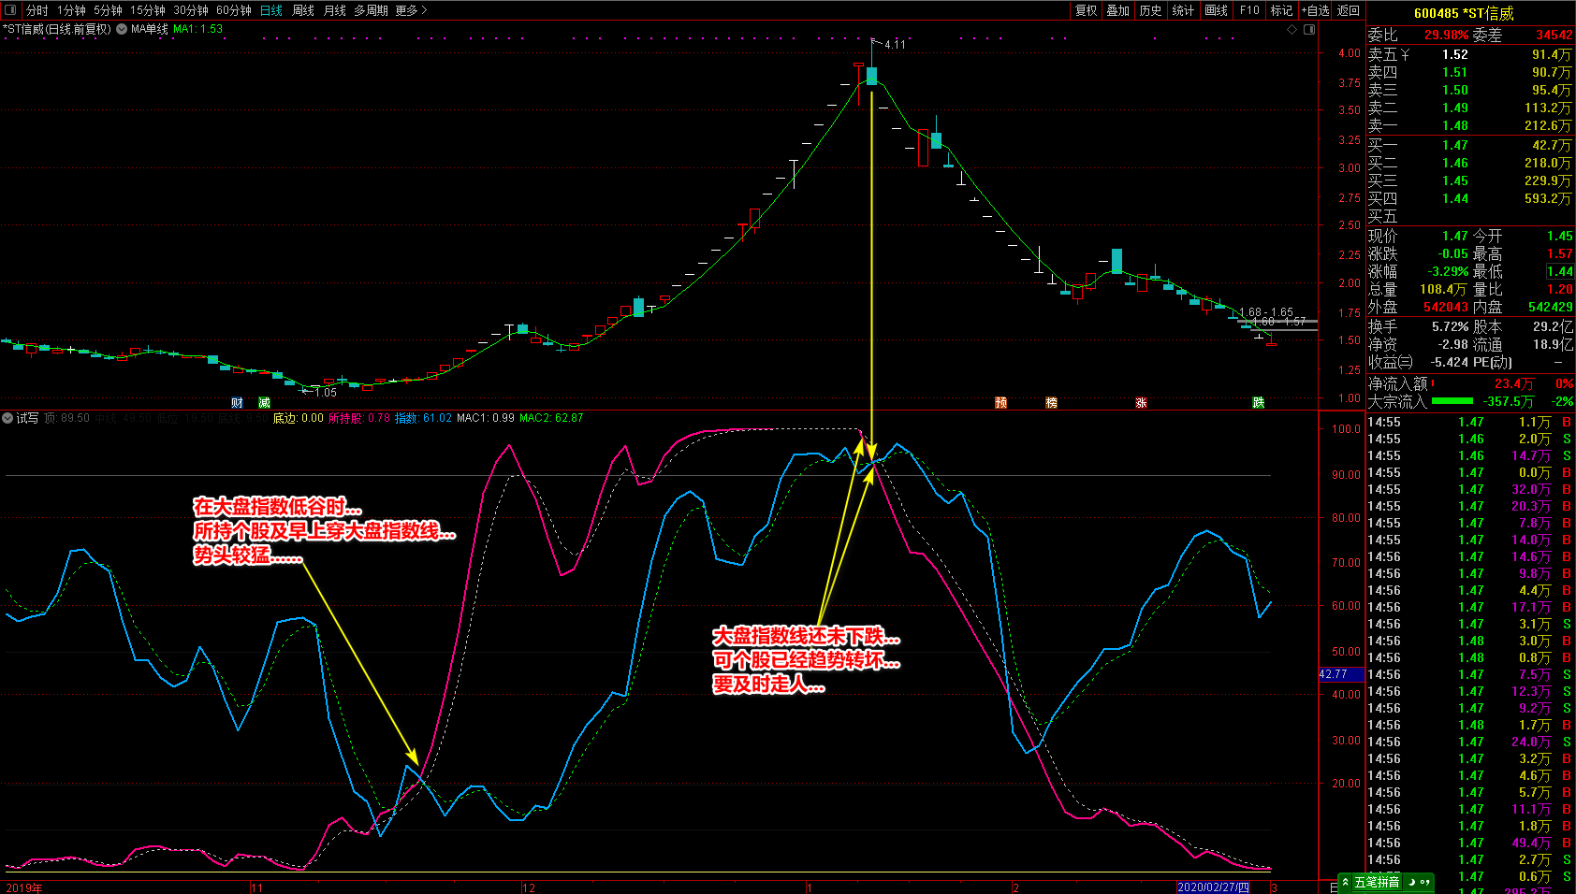Click the 减 marker on chart
Image resolution: width=1576 pixels, height=894 pixels.
[x=264, y=403]
